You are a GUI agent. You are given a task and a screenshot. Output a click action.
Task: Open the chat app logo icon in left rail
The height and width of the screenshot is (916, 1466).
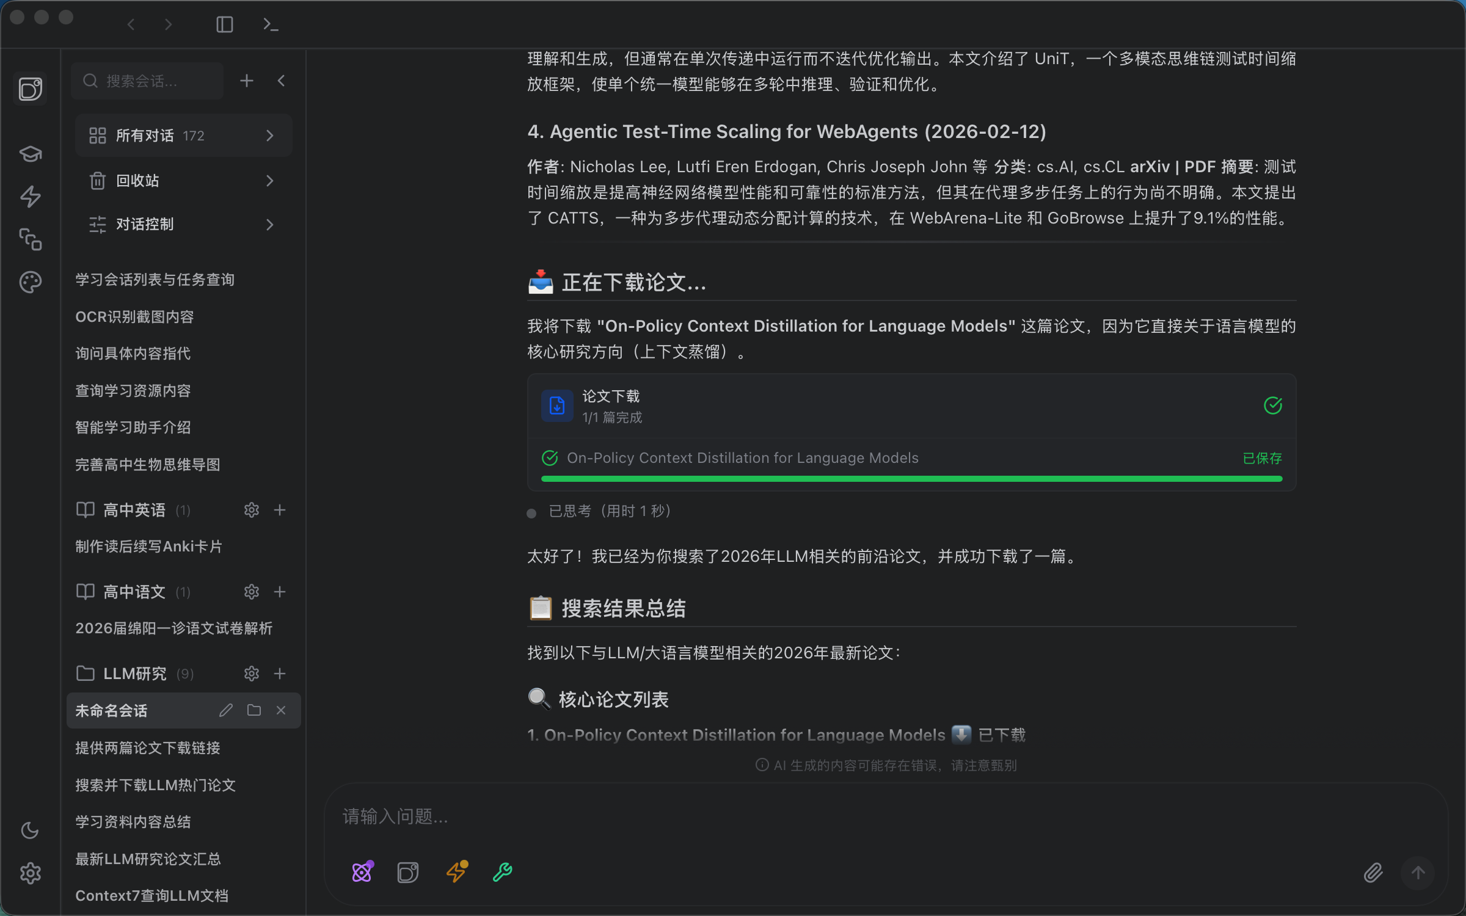31,89
